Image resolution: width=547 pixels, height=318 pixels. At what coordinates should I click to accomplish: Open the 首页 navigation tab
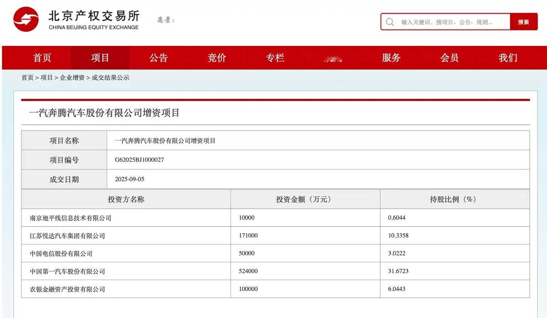point(42,58)
